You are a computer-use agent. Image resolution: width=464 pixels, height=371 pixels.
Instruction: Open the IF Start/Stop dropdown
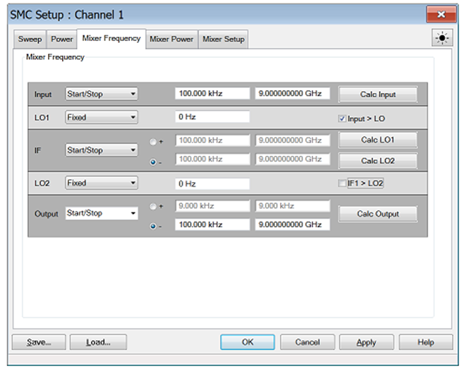102,150
